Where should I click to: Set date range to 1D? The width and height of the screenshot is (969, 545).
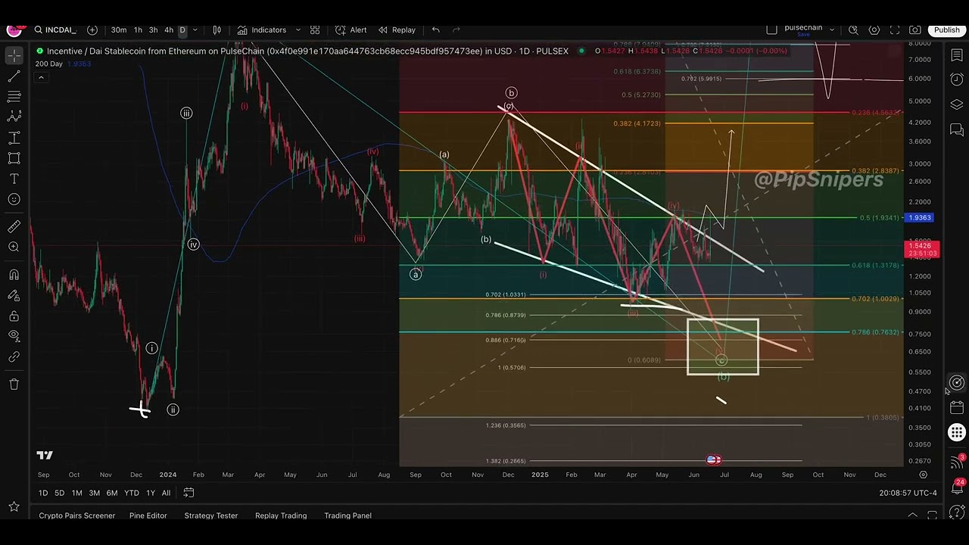43,494
